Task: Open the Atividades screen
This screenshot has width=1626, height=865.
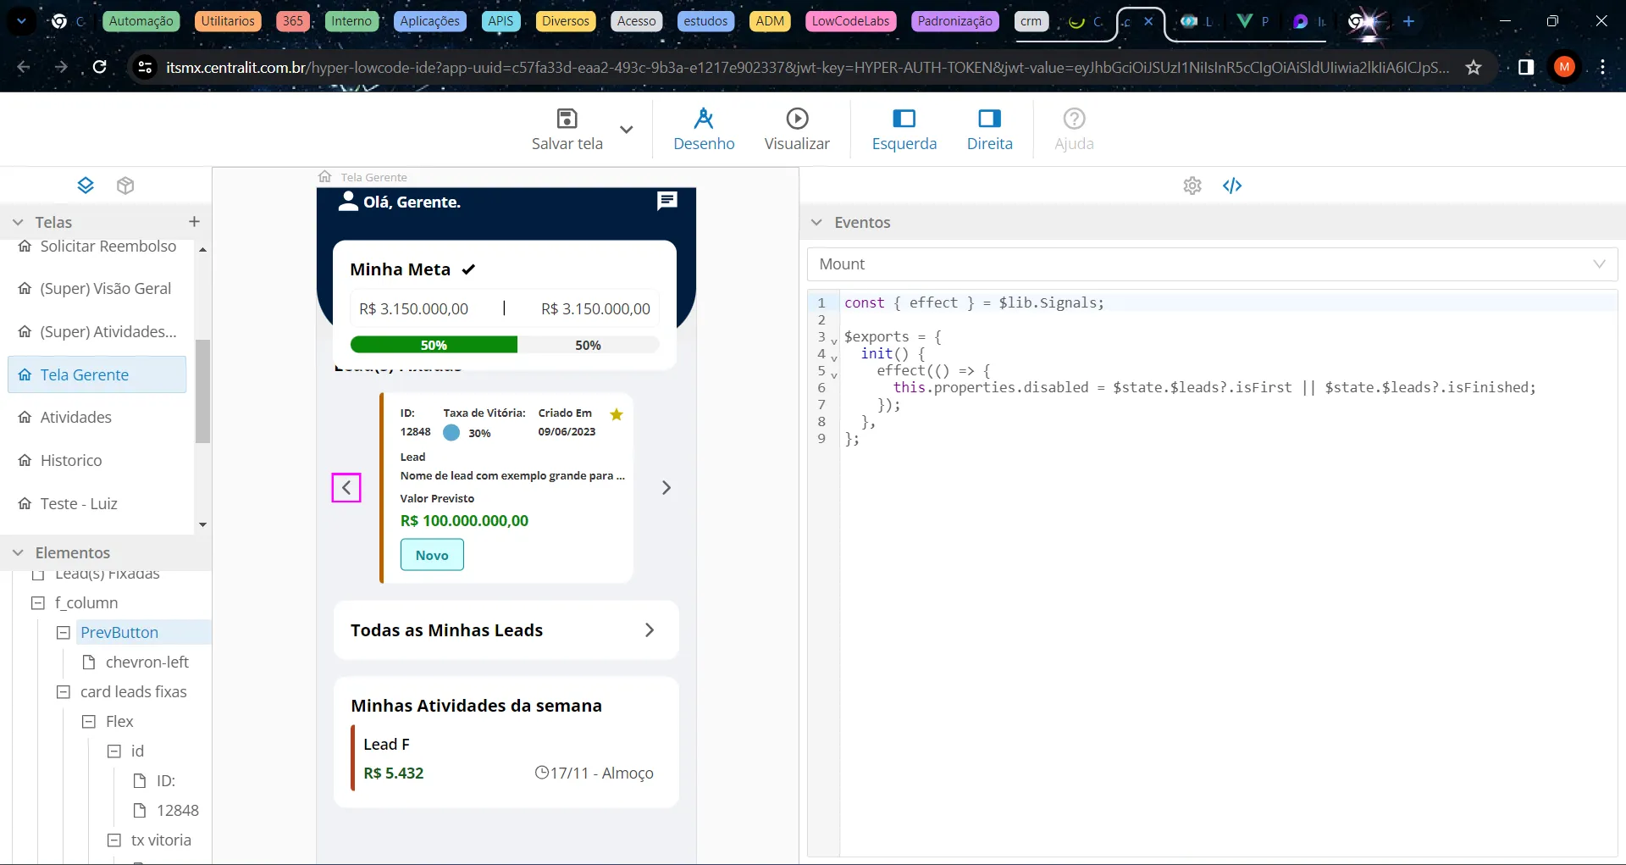Action: [97, 418]
